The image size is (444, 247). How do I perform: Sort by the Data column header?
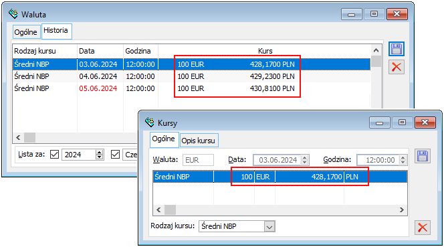tap(100, 51)
